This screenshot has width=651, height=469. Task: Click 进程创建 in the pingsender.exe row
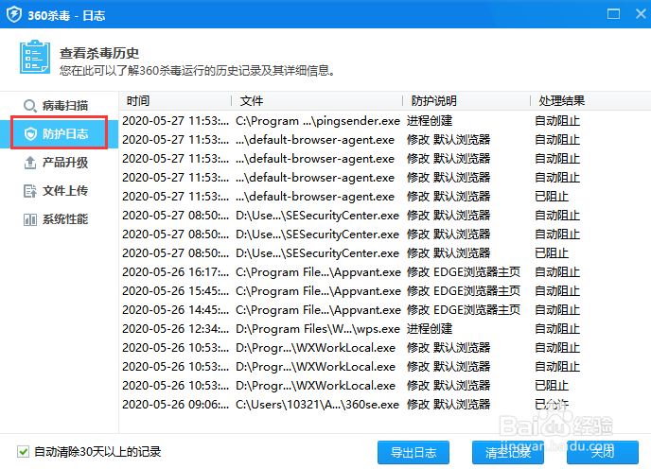pyautogui.click(x=430, y=121)
